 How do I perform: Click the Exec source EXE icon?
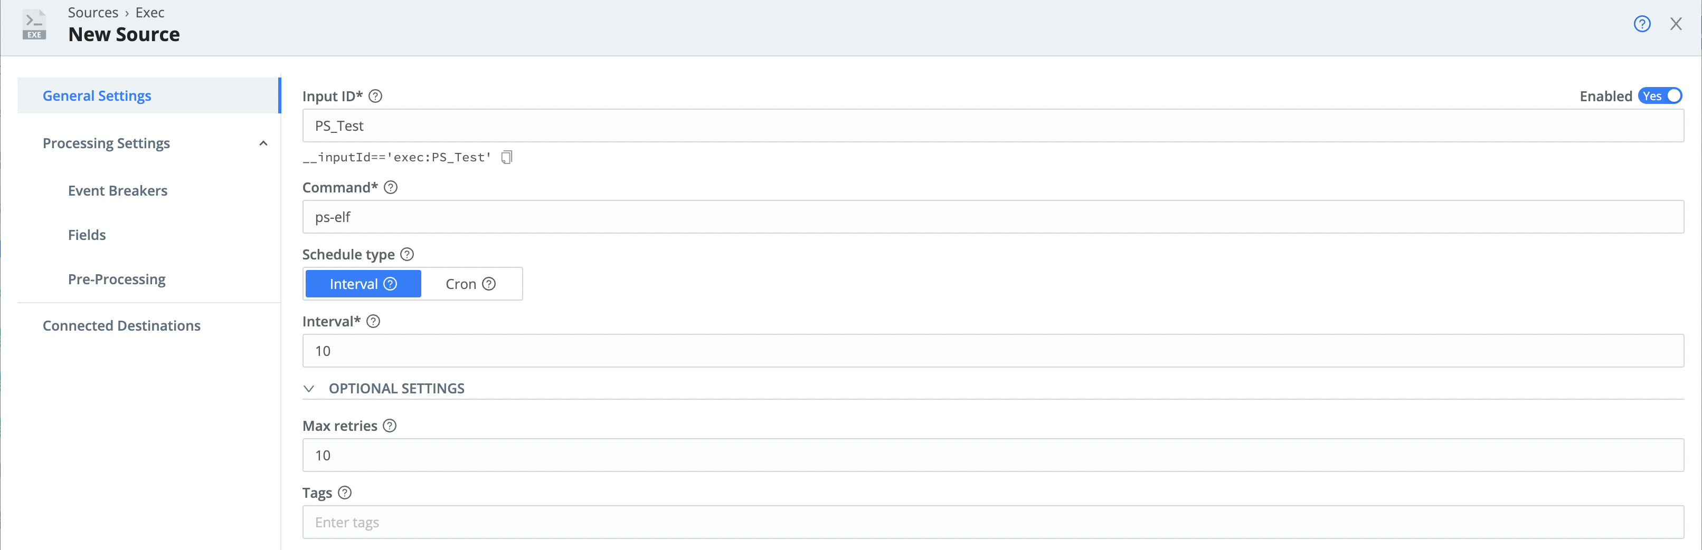click(x=34, y=24)
